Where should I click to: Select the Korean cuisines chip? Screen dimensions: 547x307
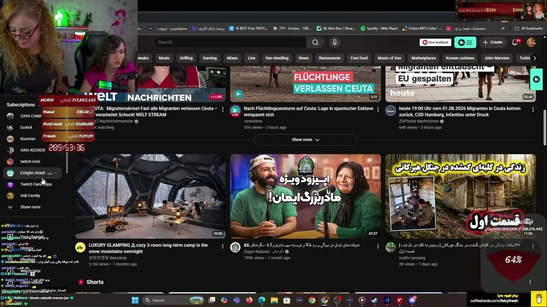pyautogui.click(x=460, y=58)
